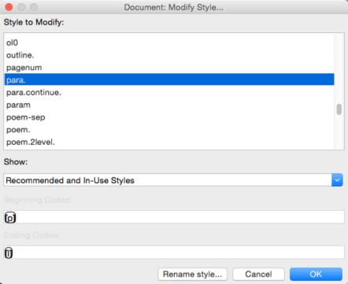Image resolution: width=348 pixels, height=284 pixels.
Task: Click the style list scrollbar thumb
Action: click(339, 109)
